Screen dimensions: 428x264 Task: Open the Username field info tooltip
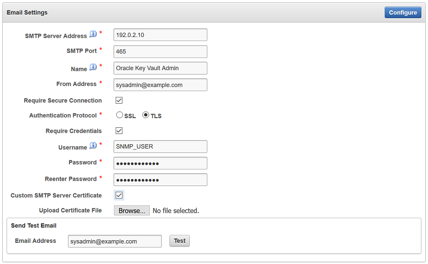[93, 145]
